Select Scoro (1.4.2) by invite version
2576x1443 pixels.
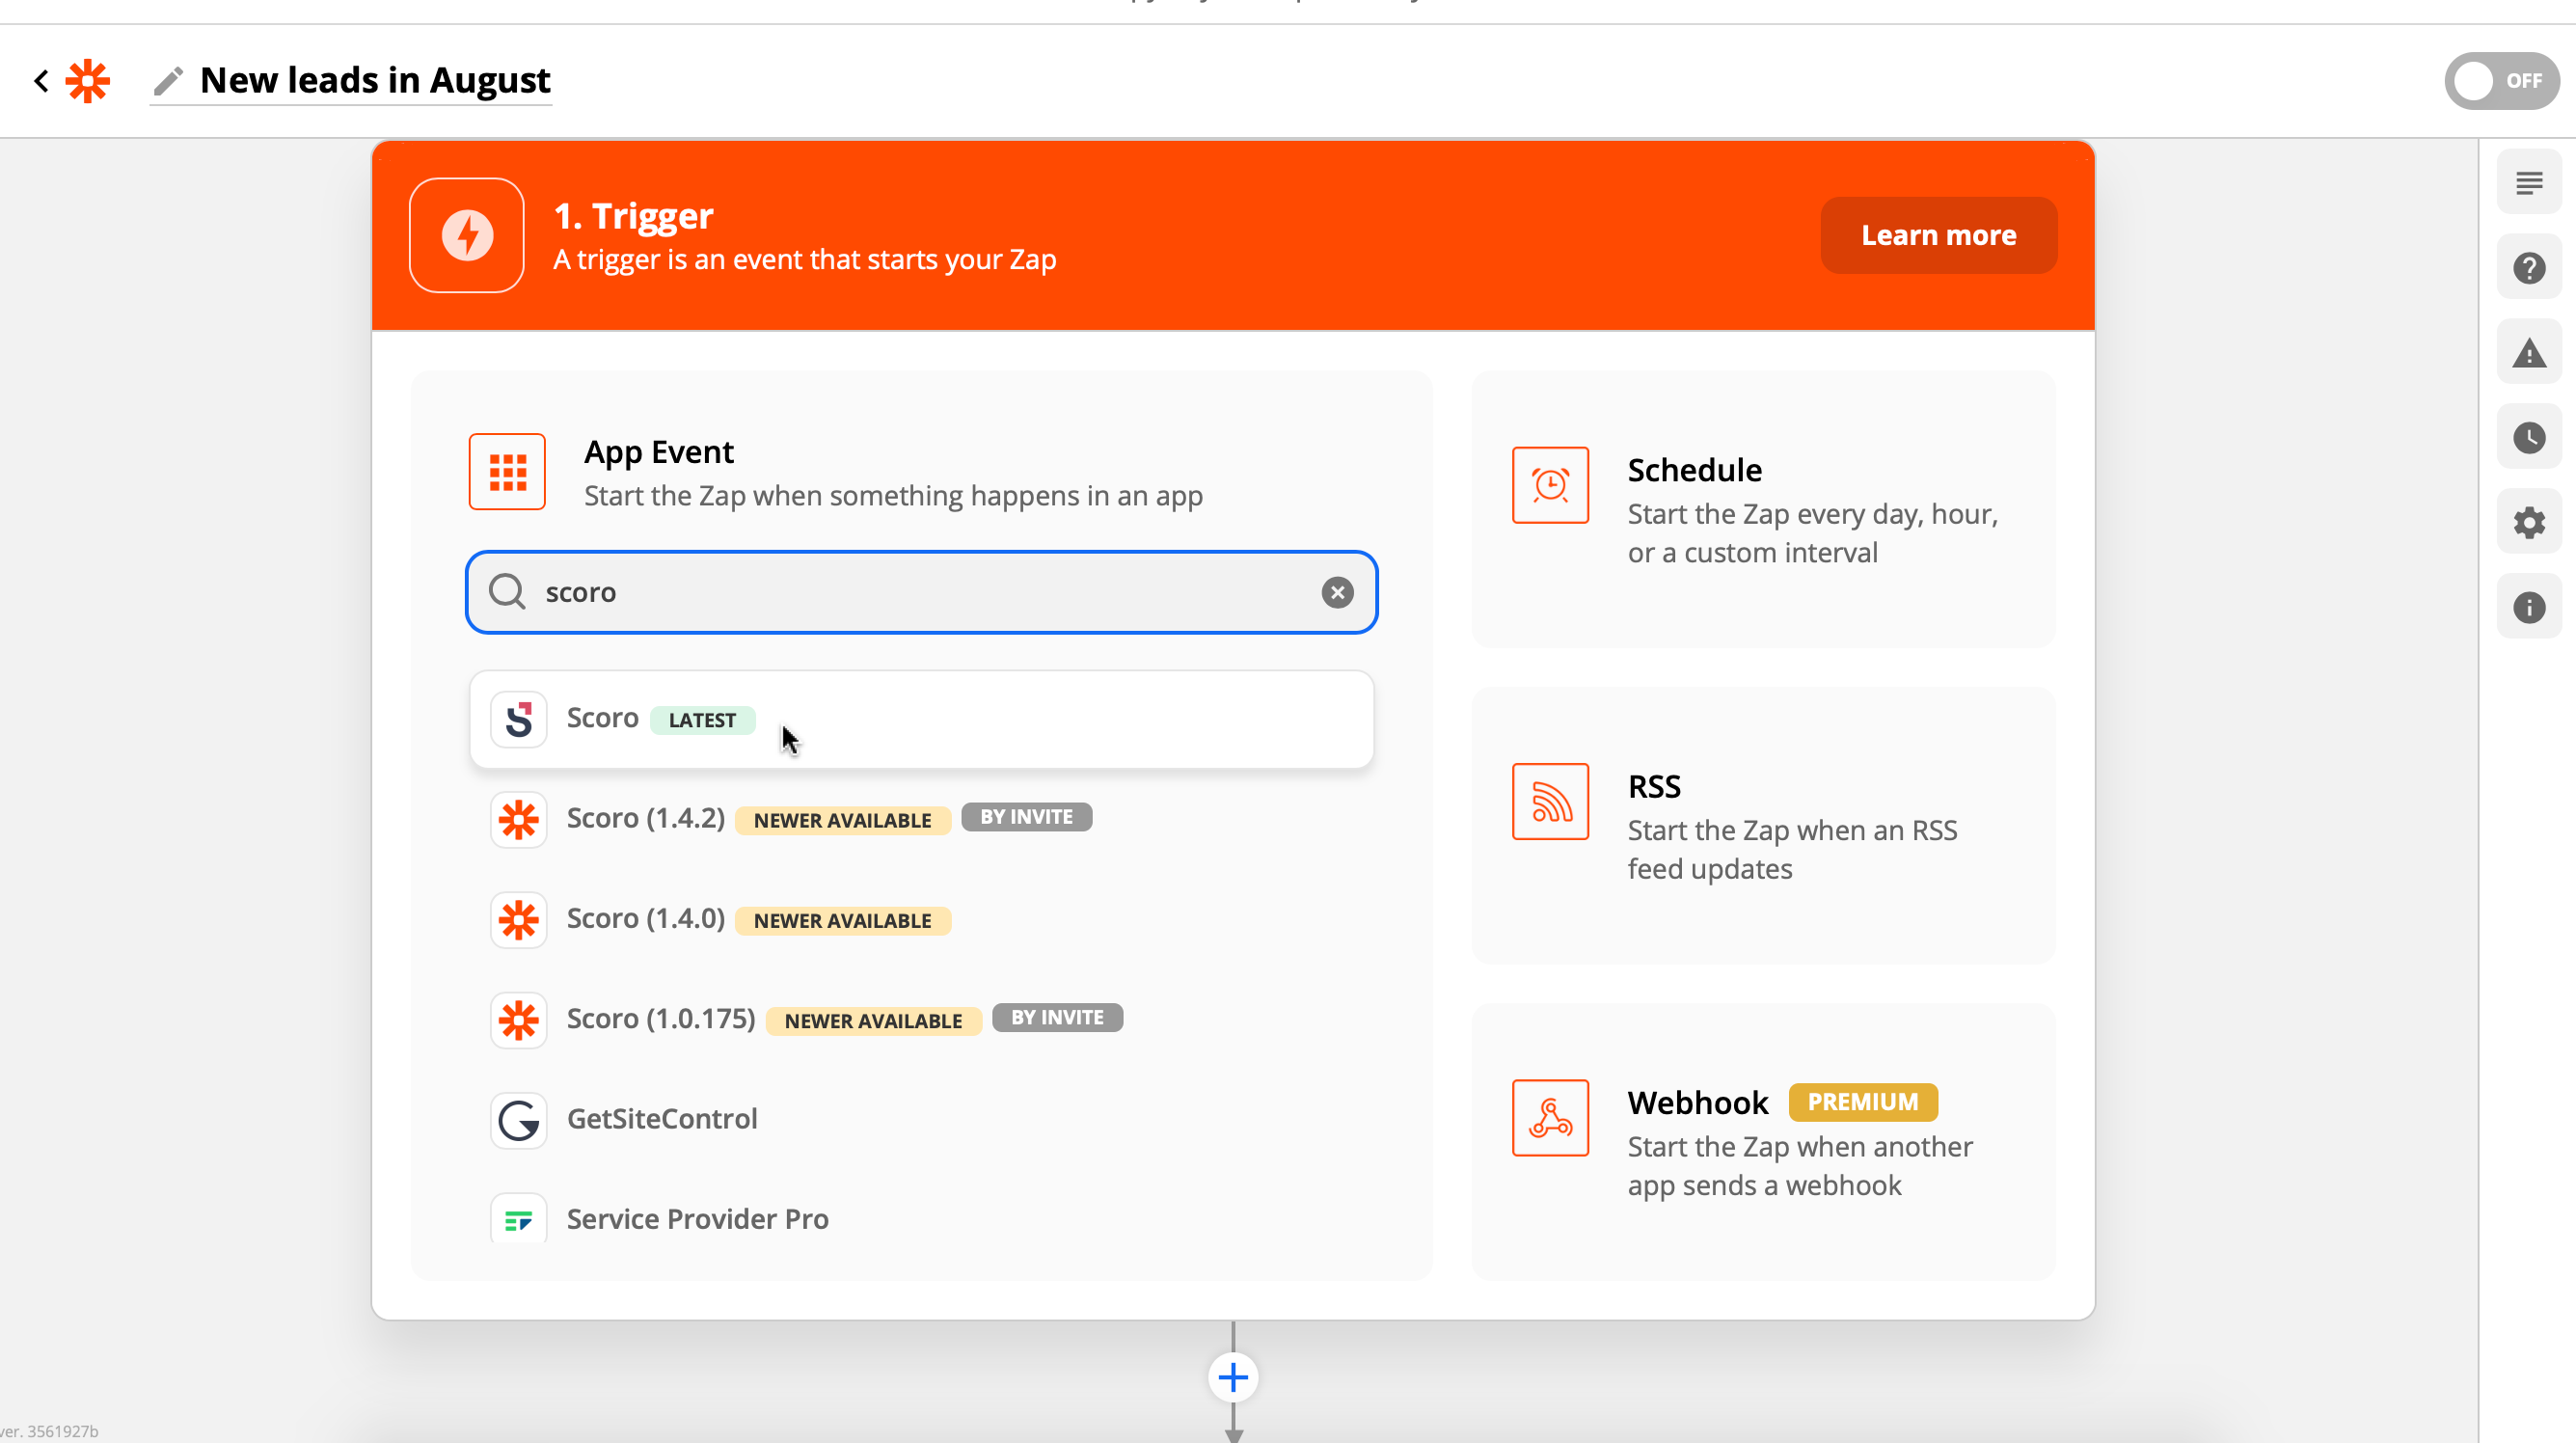click(x=921, y=819)
